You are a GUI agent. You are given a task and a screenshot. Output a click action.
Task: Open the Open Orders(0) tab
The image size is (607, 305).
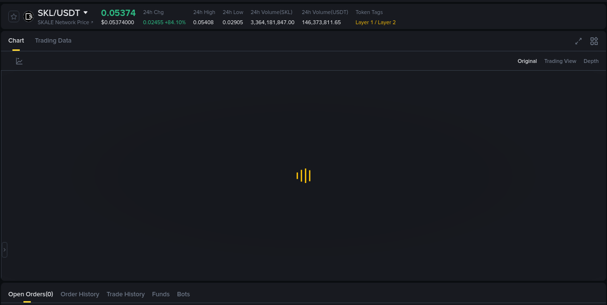pos(31,294)
